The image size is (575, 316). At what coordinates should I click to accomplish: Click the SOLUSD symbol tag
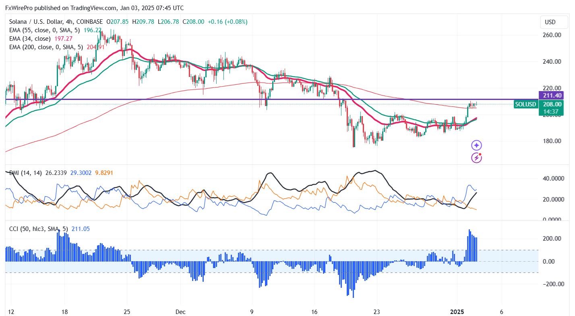[x=525, y=104]
